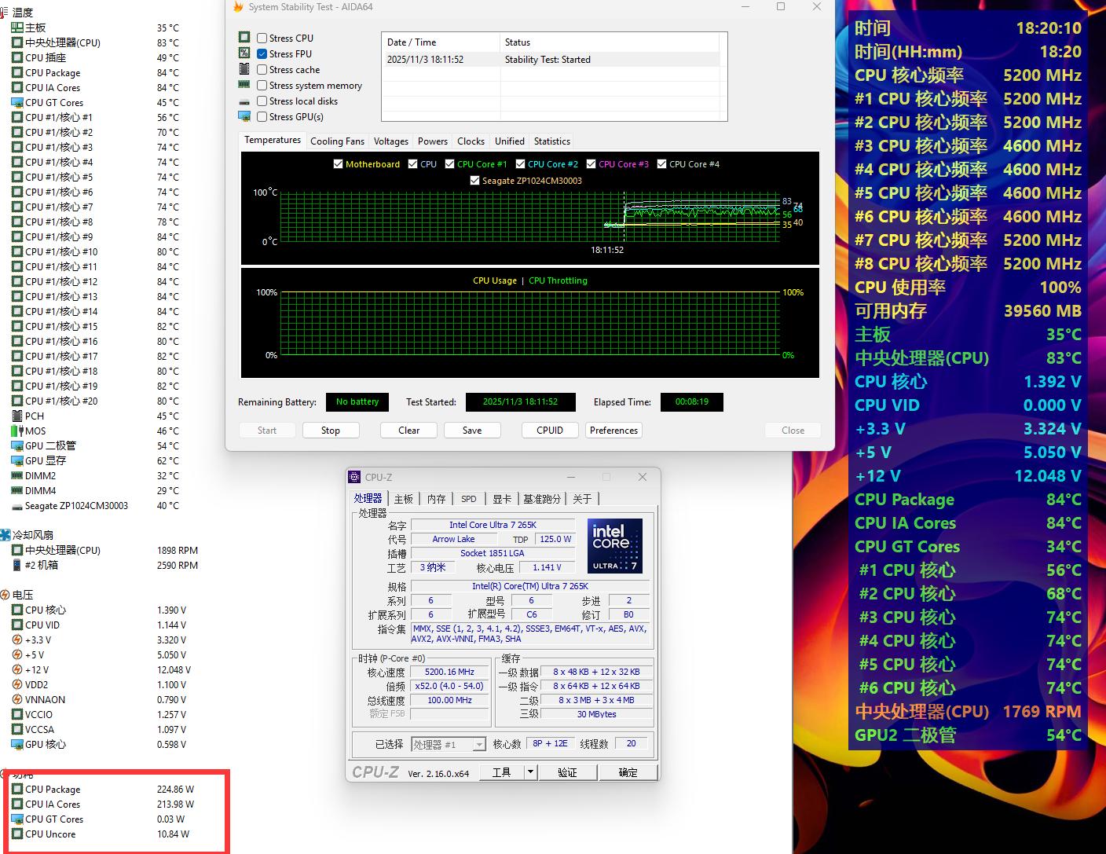Open Preferences in System Stability Test
1106x854 pixels.
614,431
